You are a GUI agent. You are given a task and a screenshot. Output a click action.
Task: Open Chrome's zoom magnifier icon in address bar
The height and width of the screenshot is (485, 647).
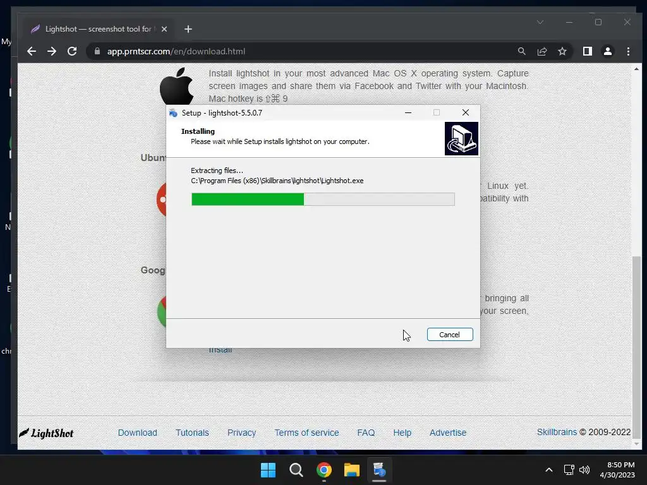(x=521, y=51)
